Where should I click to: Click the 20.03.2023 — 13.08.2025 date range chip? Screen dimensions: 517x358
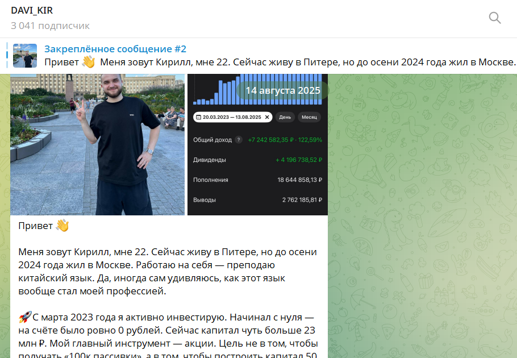(x=233, y=117)
